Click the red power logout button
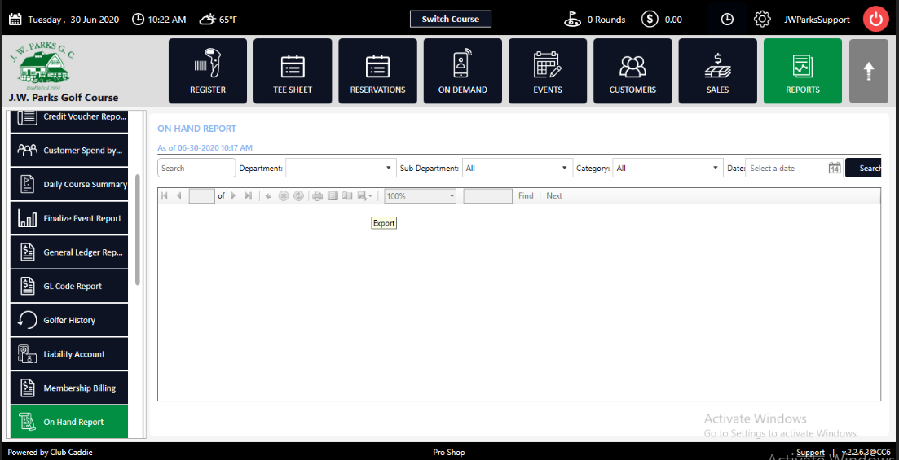 [x=875, y=19]
